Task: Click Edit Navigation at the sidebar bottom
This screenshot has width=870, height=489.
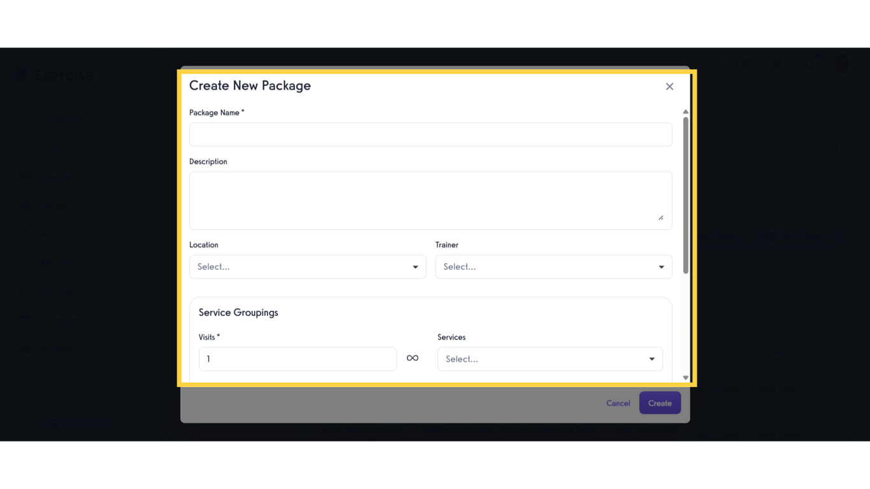Action: coord(72,422)
